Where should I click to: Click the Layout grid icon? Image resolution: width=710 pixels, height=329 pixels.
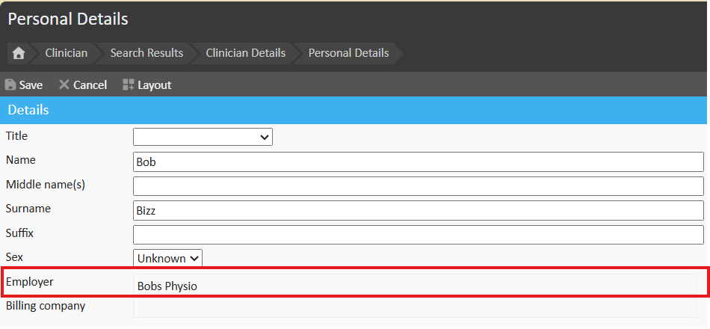[x=129, y=85]
